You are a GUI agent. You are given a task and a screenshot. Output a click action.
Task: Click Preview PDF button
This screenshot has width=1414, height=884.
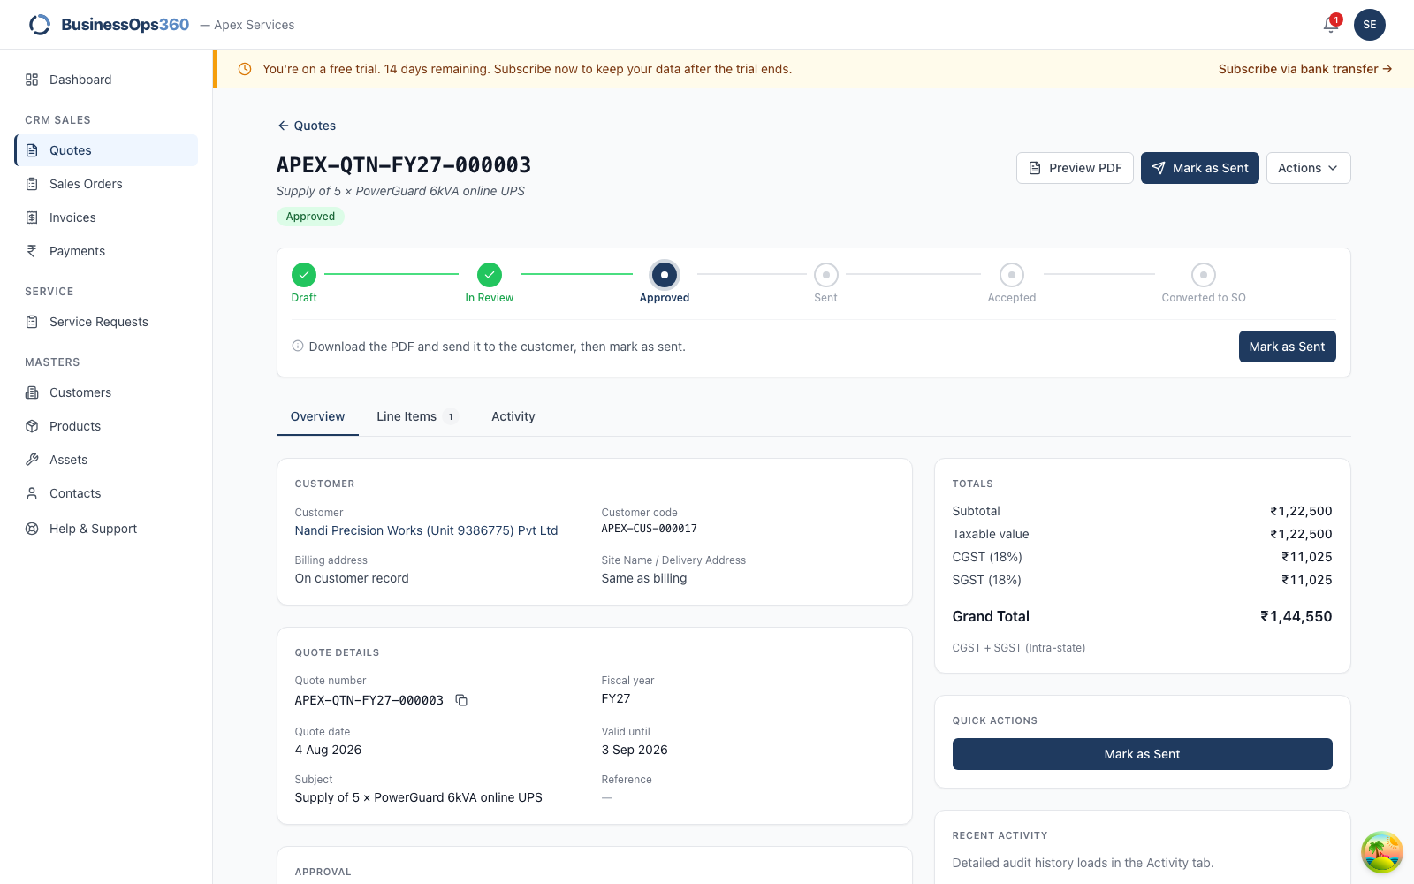coord(1075,168)
